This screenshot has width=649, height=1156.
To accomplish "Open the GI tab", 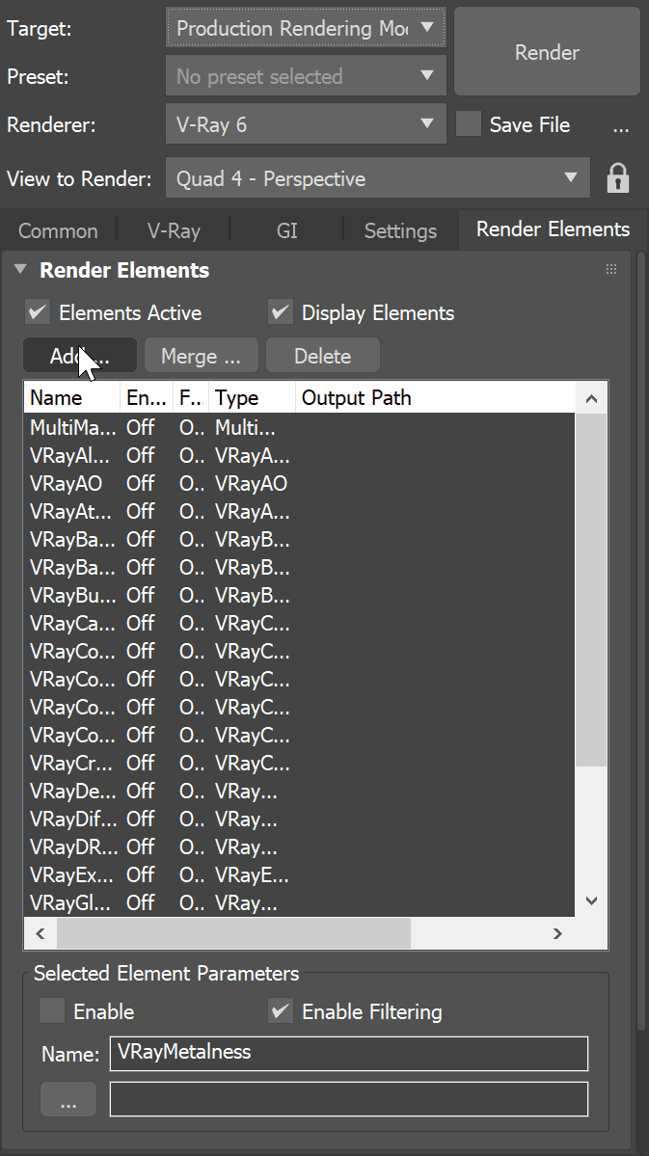I will tap(286, 230).
